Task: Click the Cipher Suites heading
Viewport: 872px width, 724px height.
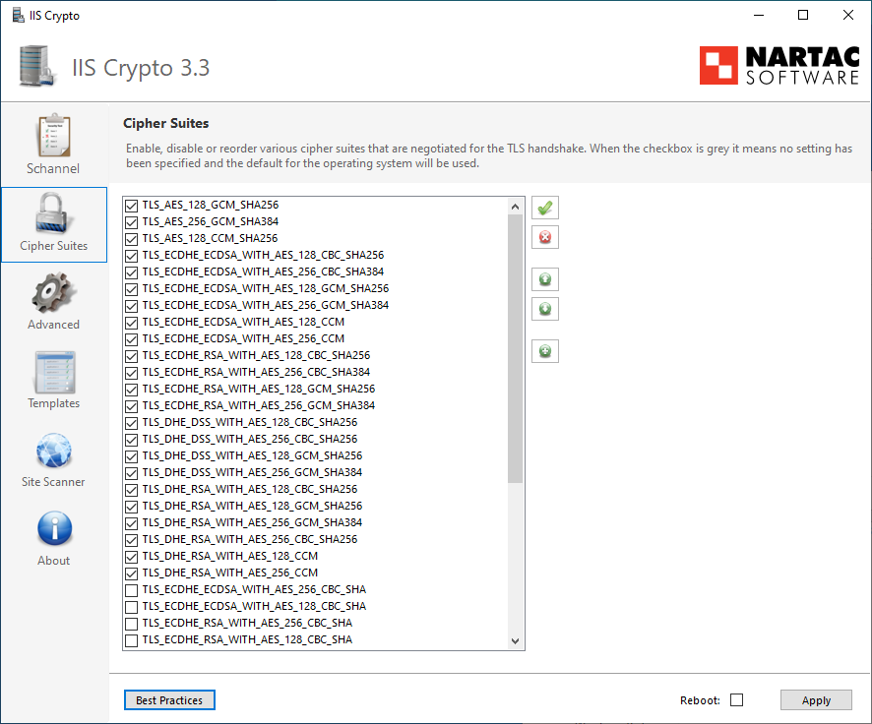Action: tap(165, 123)
